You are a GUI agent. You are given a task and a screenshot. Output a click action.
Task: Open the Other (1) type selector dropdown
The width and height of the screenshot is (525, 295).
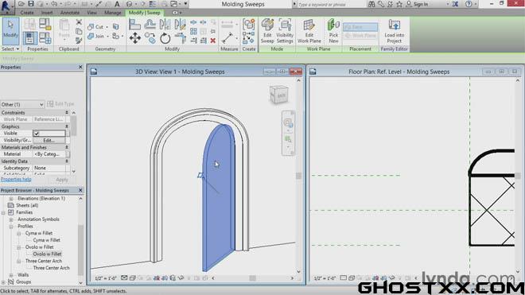pos(22,104)
